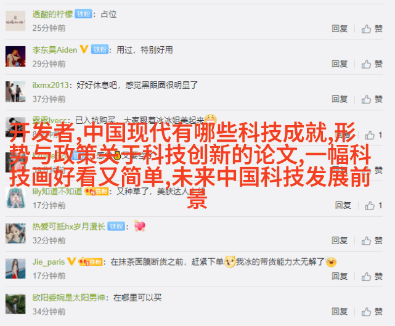Like 李东昊Aiden's comment with thumbs-up
This screenshot has height=326, width=395.
tap(372, 64)
